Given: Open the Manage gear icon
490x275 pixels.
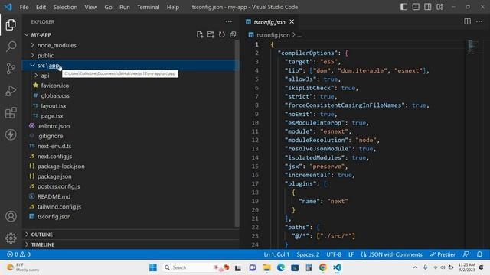Looking at the screenshot, I should coord(11,238).
